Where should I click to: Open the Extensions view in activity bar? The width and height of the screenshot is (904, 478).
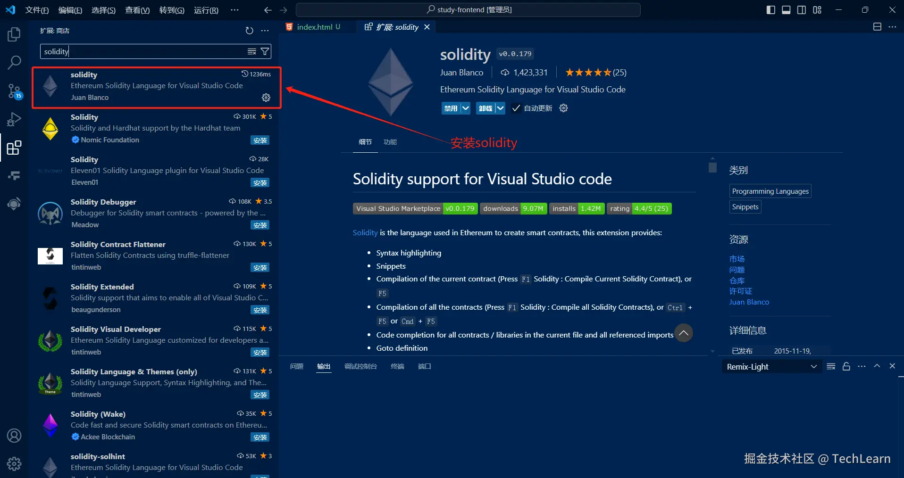click(14, 148)
